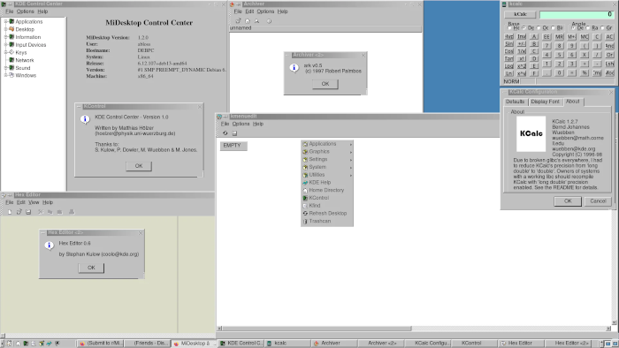This screenshot has width=619, height=348.
Task: Click OK in the KControl about dialog
Action: point(139,166)
